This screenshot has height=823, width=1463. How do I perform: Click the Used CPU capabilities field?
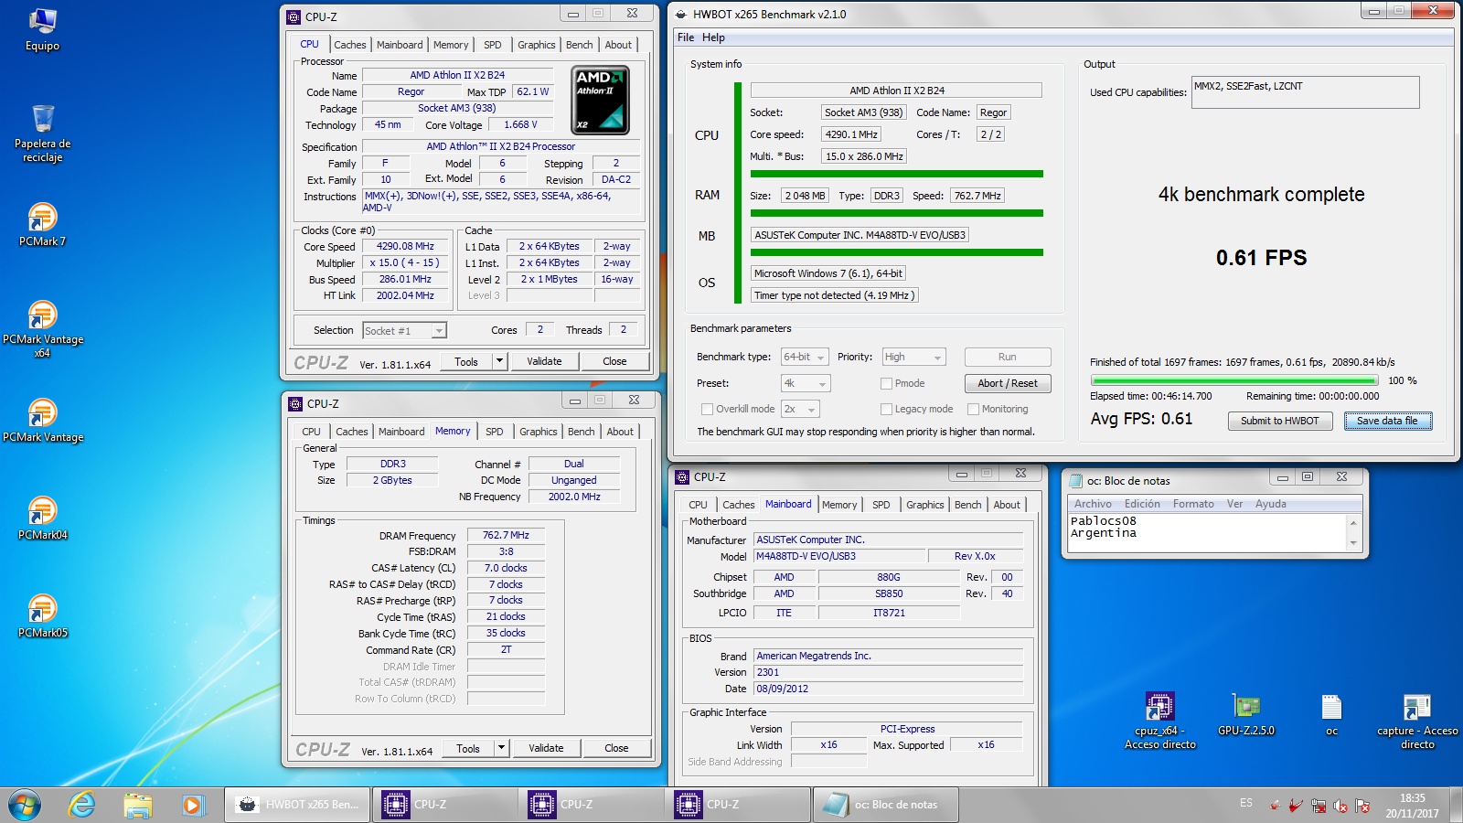pyautogui.click(x=1305, y=92)
